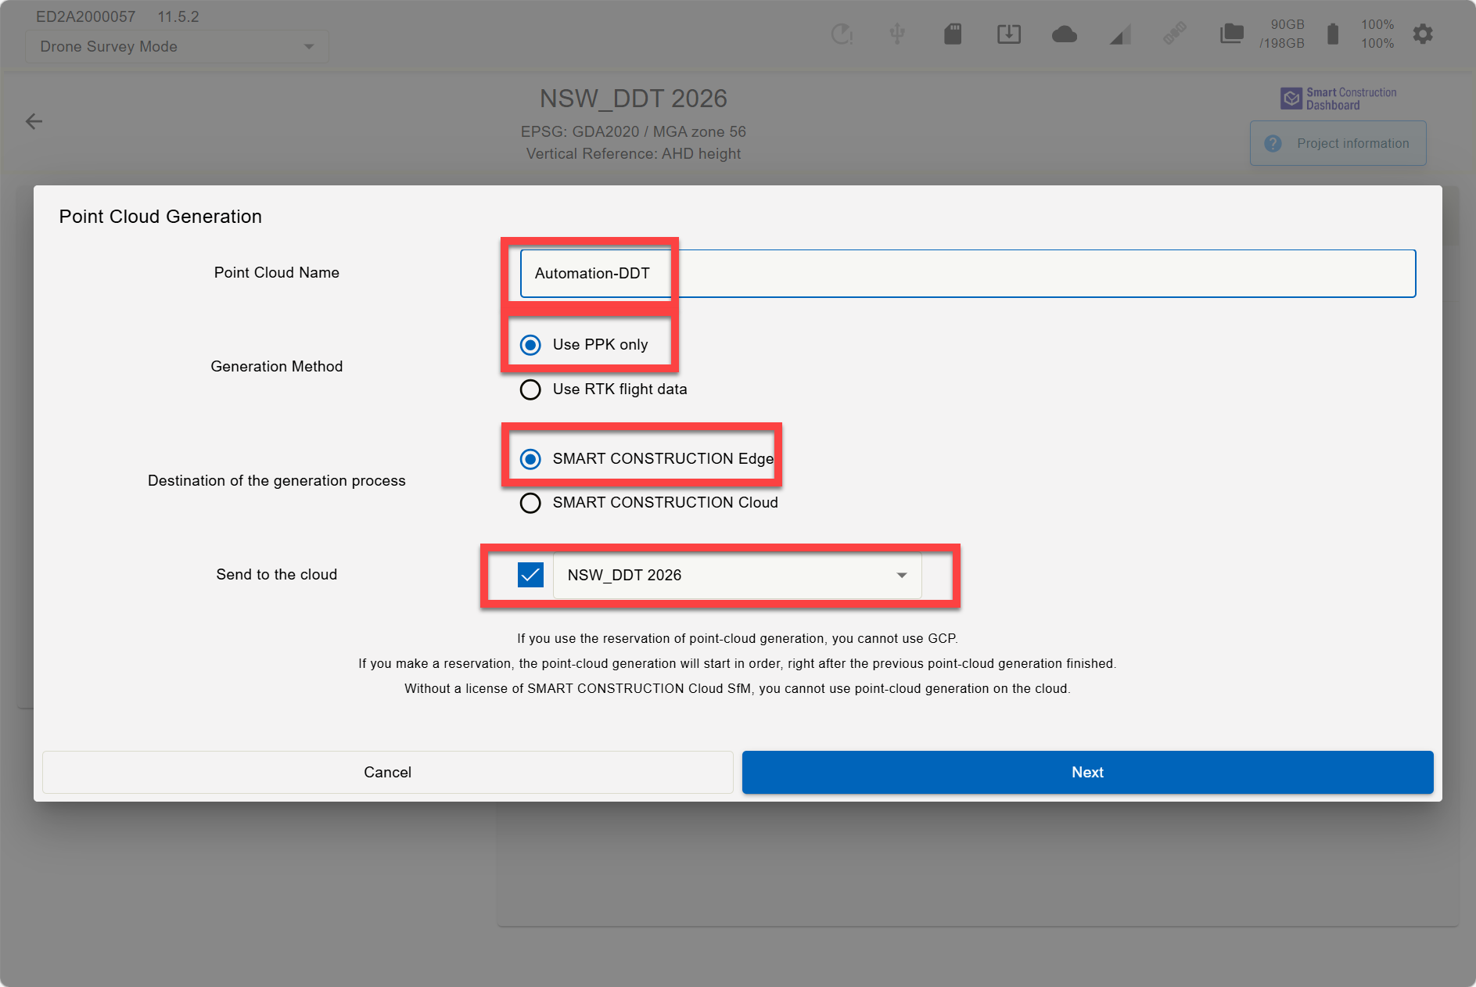Click the signal strength icon

coord(1120,34)
